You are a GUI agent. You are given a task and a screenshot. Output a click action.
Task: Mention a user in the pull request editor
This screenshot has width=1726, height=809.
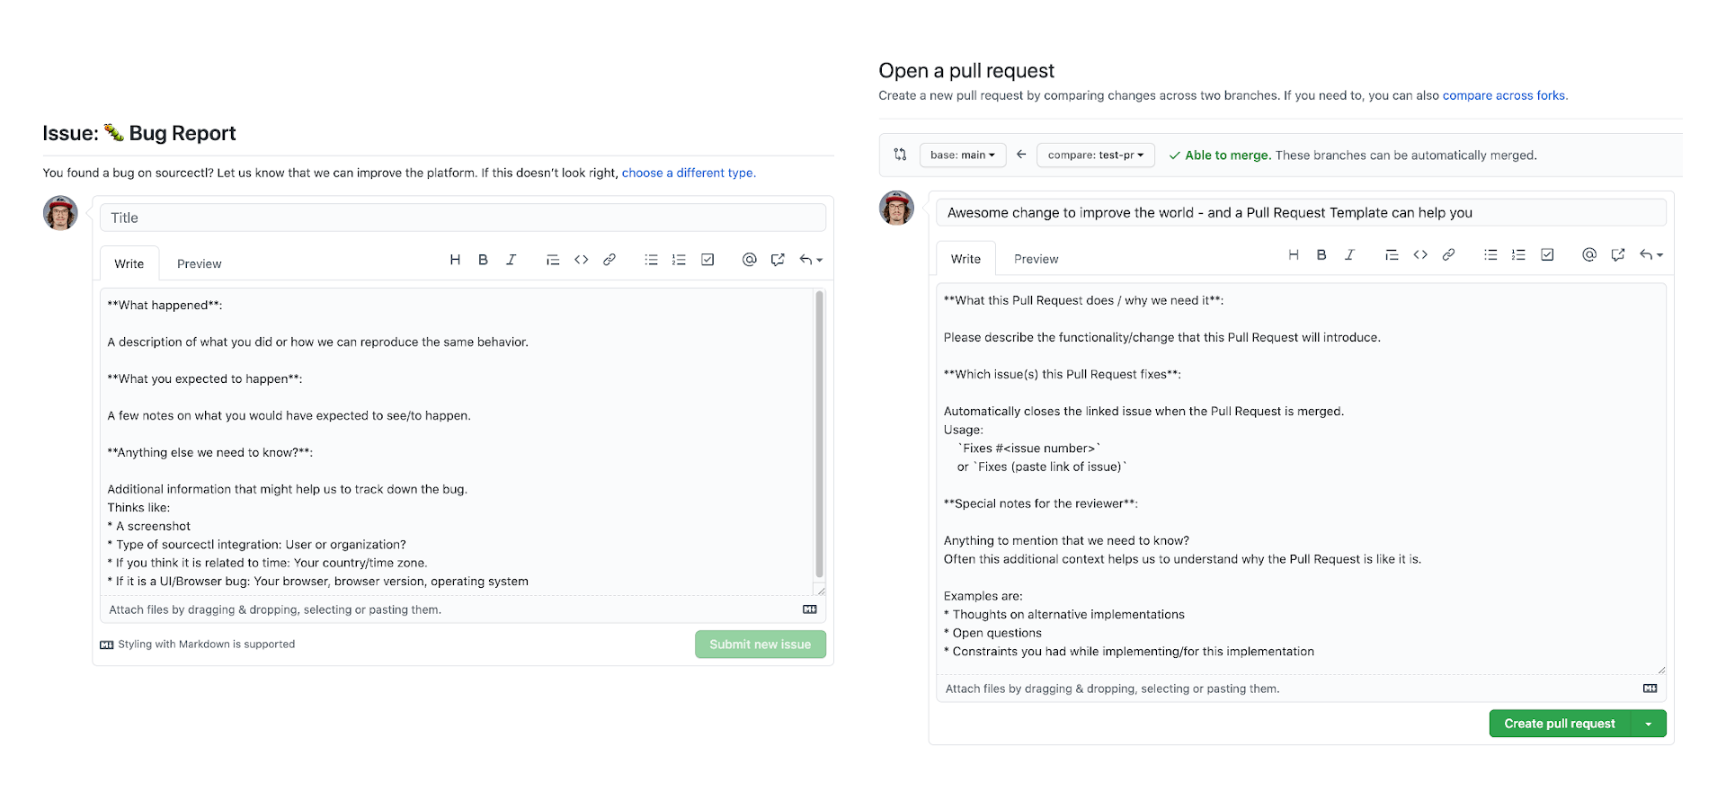pos(1588,254)
